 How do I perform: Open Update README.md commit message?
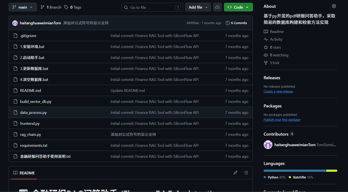127,91
